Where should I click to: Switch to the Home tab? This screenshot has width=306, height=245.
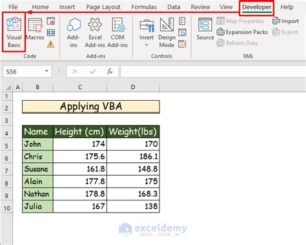pos(41,7)
